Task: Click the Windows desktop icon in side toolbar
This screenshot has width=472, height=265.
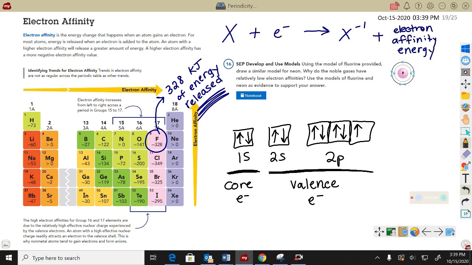Action: [465, 49]
